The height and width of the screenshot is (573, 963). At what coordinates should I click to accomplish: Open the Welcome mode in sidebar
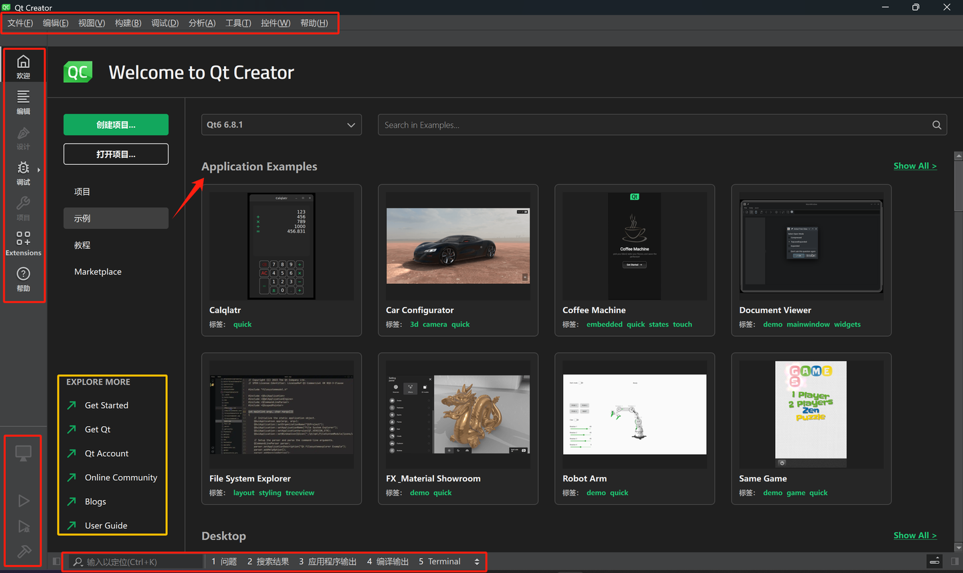point(23,66)
